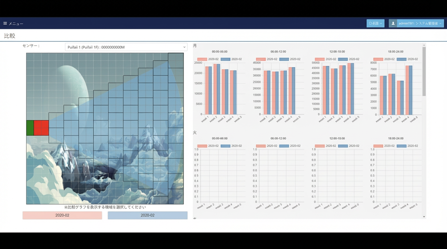Open the sensor dropdown showing Puifaii 1
This screenshot has height=249, width=447.
126,47
